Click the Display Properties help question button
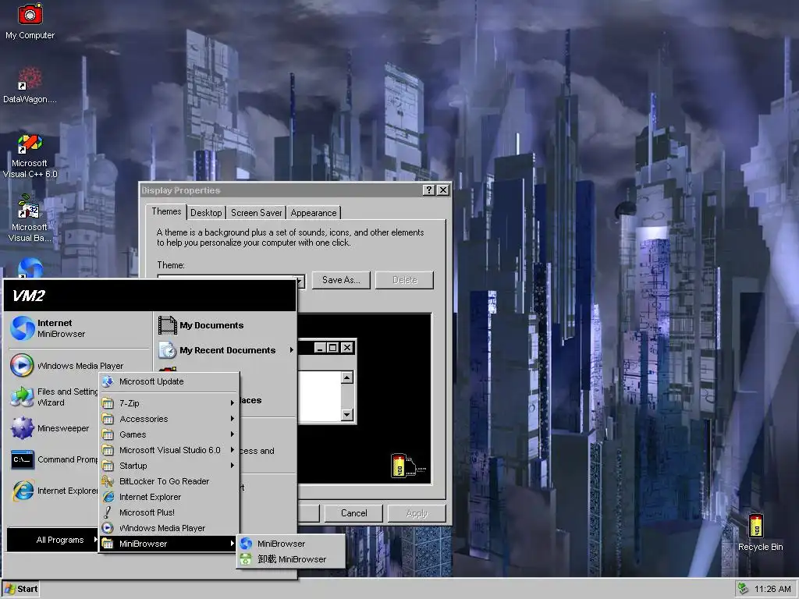 click(x=429, y=190)
